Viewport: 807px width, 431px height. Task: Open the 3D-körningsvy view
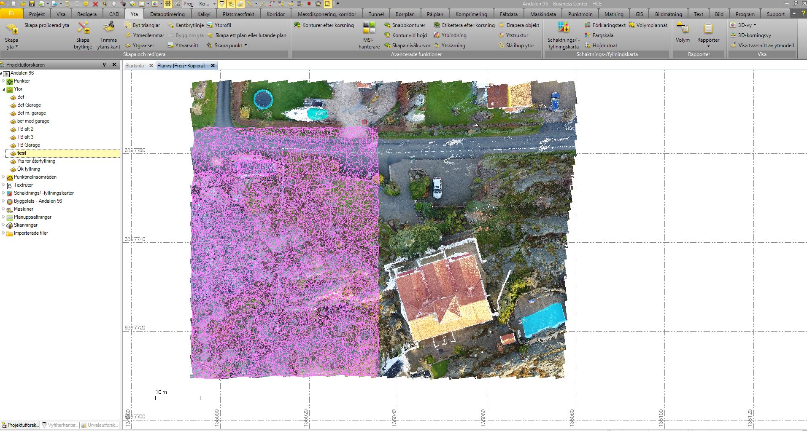tap(754, 35)
